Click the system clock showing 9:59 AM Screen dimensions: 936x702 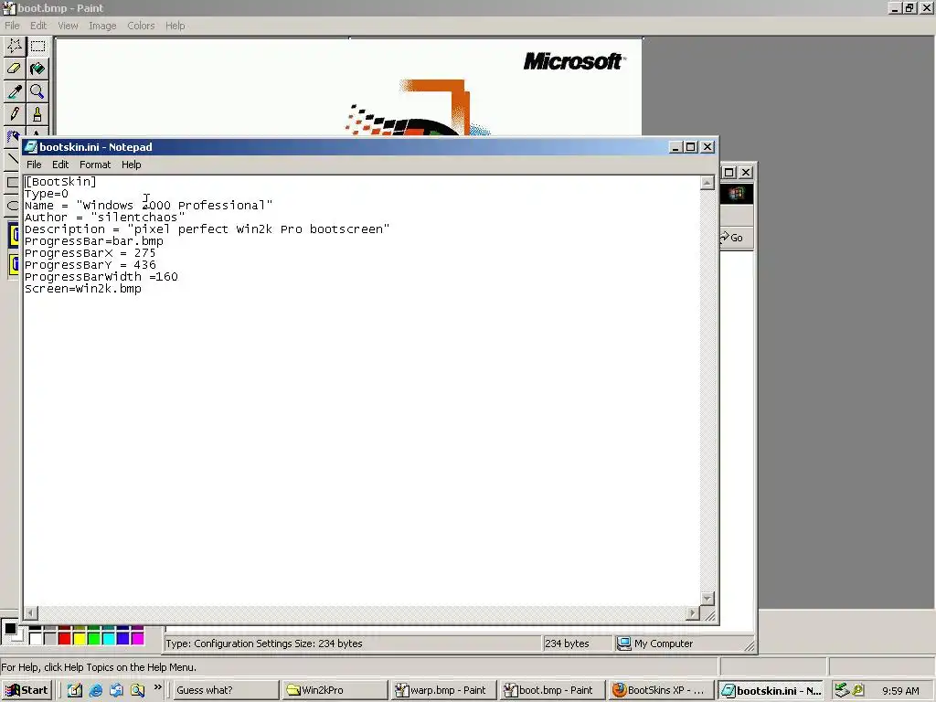(900, 691)
